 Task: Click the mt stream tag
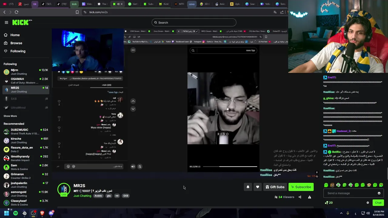point(117,196)
